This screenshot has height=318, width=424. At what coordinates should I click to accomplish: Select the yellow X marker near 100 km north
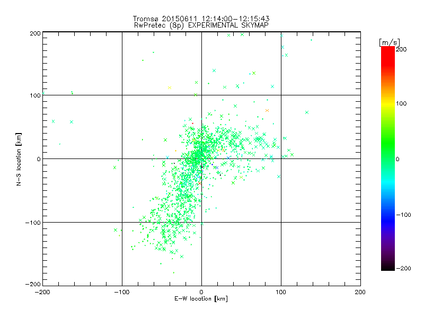[x=170, y=87]
